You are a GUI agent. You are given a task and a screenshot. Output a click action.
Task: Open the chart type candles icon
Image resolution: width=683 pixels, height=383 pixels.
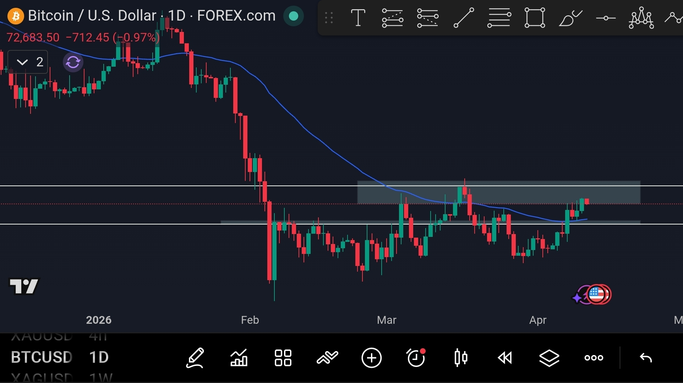coord(460,358)
